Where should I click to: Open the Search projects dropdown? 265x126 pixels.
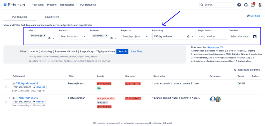[135, 37]
